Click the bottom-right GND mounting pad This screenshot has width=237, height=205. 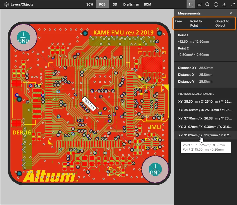click(155, 169)
